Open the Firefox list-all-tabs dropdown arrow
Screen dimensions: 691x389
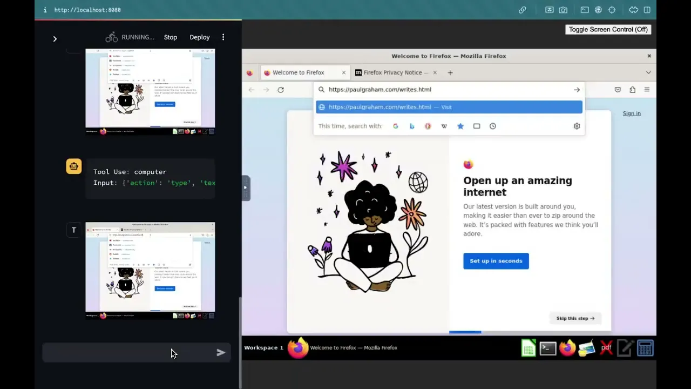point(648,72)
